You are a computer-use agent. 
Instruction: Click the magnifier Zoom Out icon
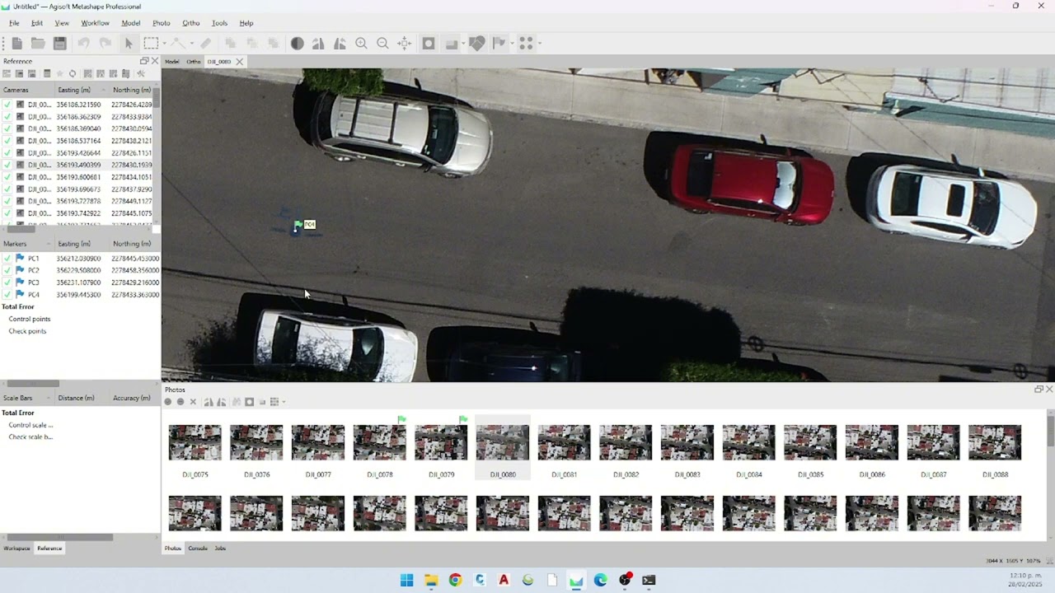pos(382,43)
